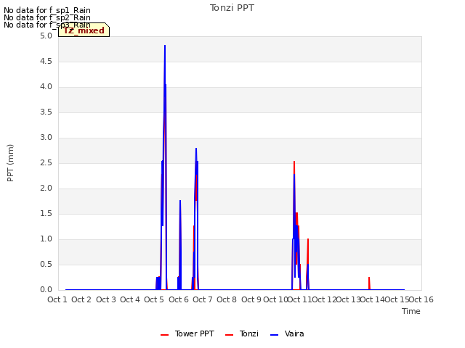Click the 'Oct 8' x-axis tick label
This screenshot has height=348, width=465.
[x=227, y=299]
